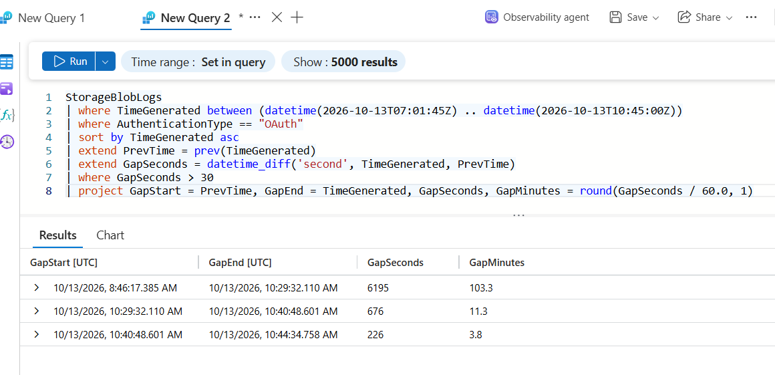Open the Tables sidebar icon
The width and height of the screenshot is (775, 375).
click(x=7, y=62)
